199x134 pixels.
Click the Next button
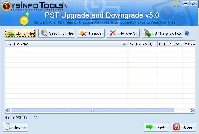pos(156,127)
